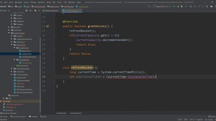
Task: Click the override gutter icon on line 22
Action: pos(48,26)
